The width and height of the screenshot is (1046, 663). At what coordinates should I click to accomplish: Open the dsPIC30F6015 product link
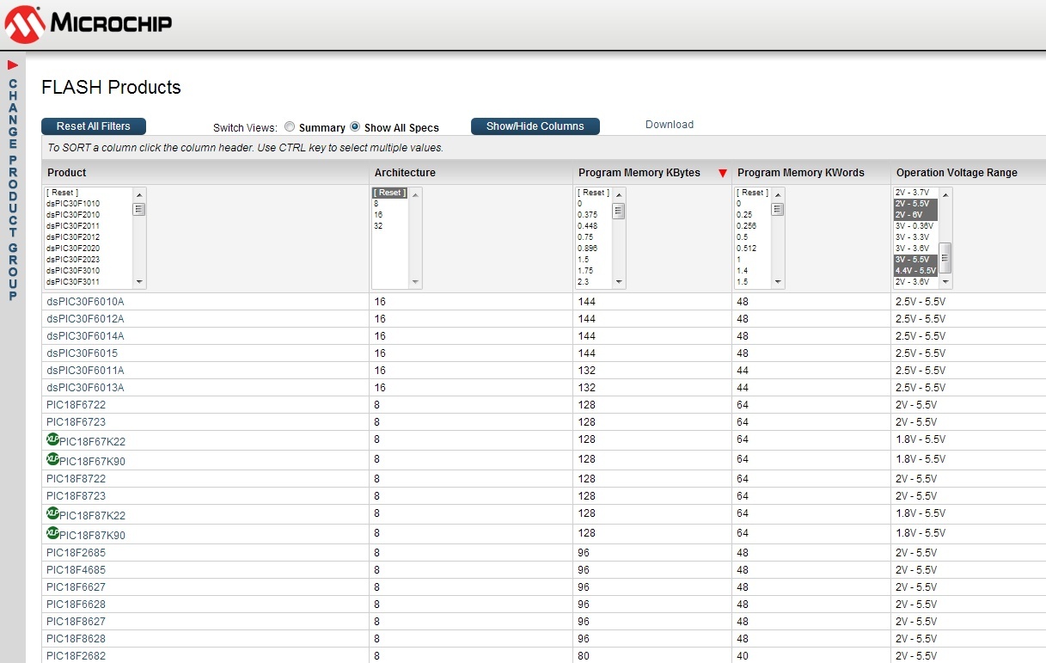coord(83,353)
